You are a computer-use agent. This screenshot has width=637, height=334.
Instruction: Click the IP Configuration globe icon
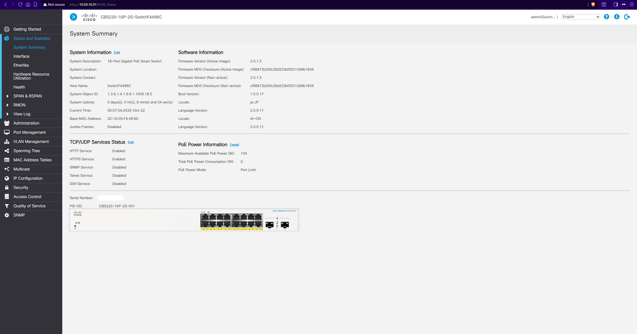[x=7, y=178]
